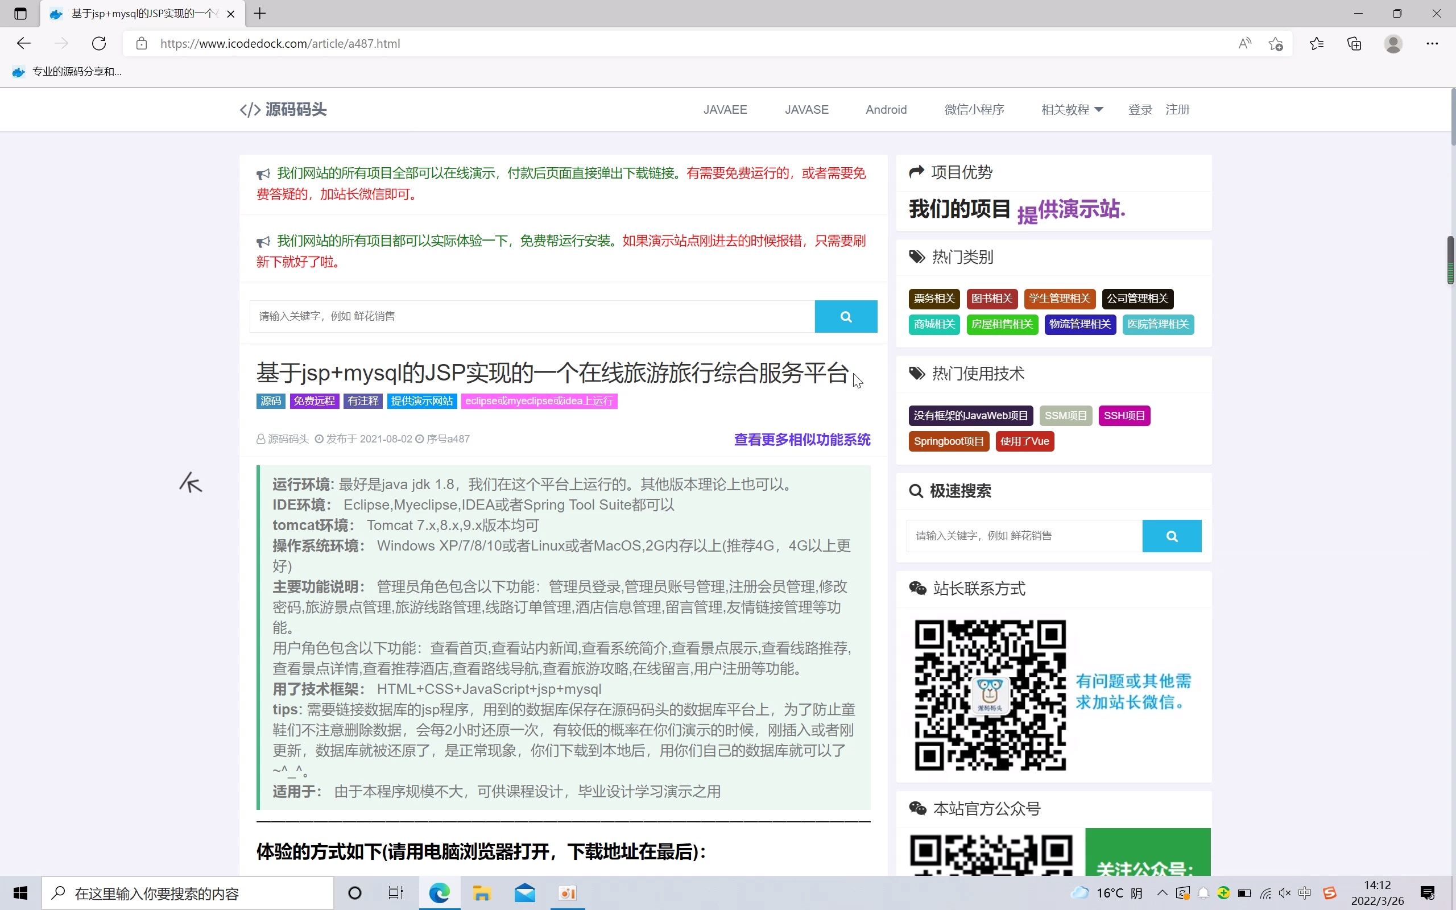Viewport: 1456px width, 910px height.
Task: Open the JAVAEE navigation menu item
Action: click(x=725, y=110)
